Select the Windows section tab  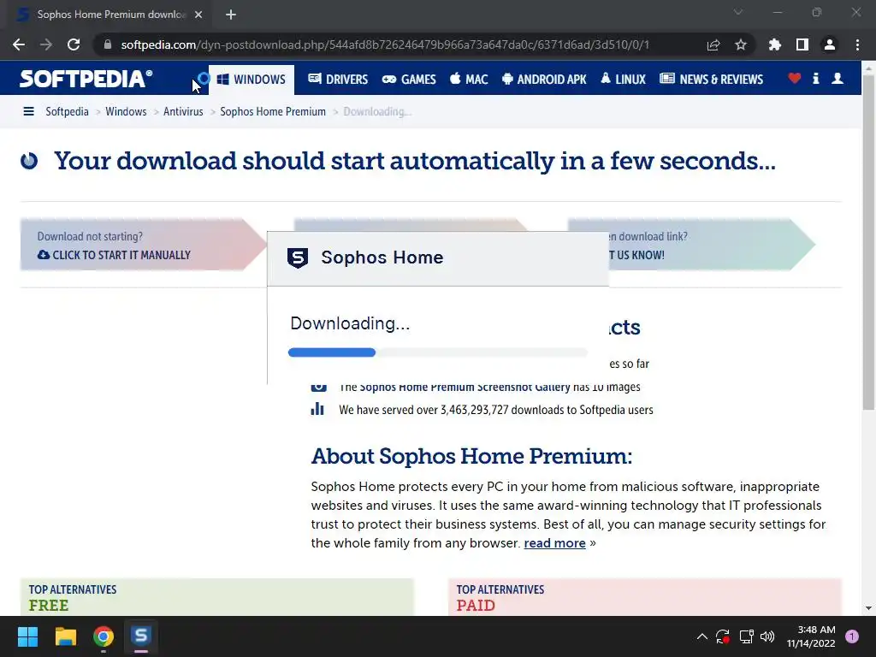252,80
